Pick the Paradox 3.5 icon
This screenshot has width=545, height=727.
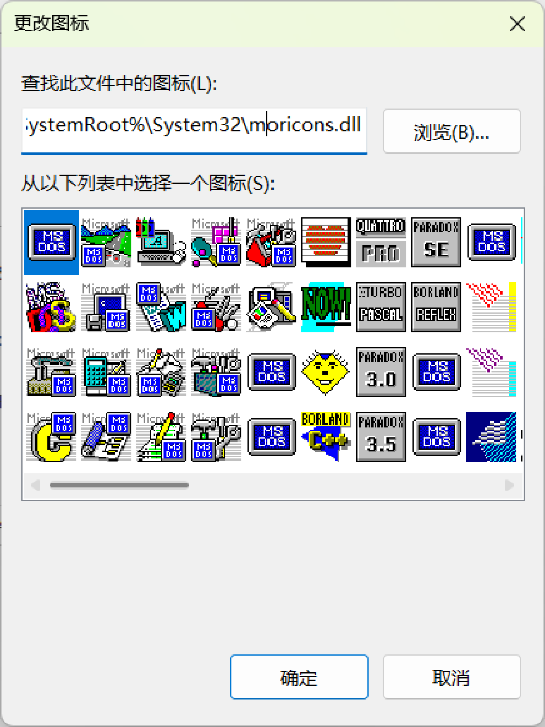point(381,437)
